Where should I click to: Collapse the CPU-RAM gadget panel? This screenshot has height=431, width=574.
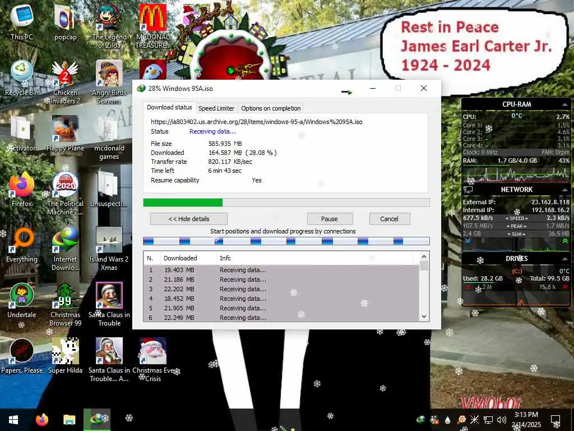click(x=564, y=105)
